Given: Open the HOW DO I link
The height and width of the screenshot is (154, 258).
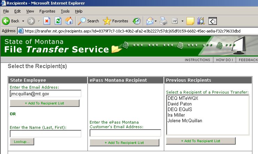Looking at the screenshot, I should point(225,60).
